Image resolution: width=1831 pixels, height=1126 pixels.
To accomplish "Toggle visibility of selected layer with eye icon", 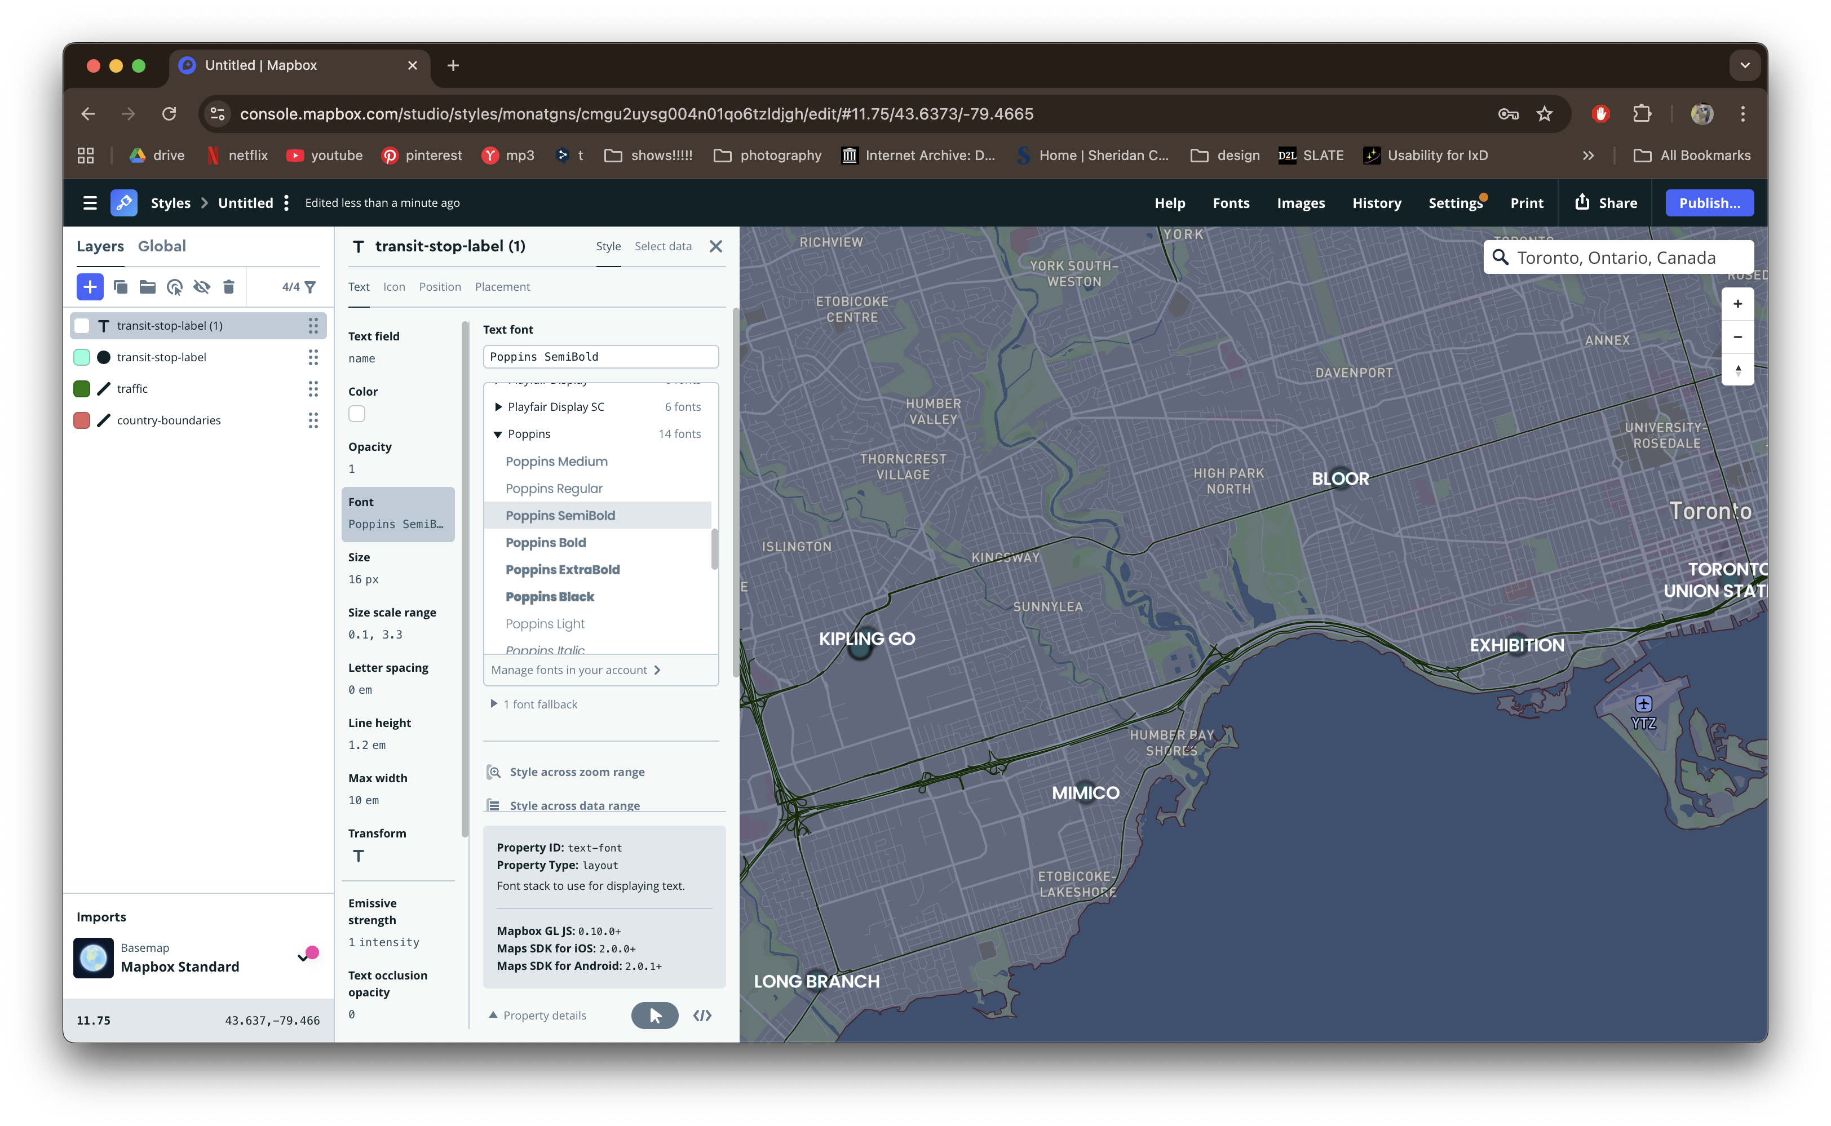I will (x=201, y=287).
